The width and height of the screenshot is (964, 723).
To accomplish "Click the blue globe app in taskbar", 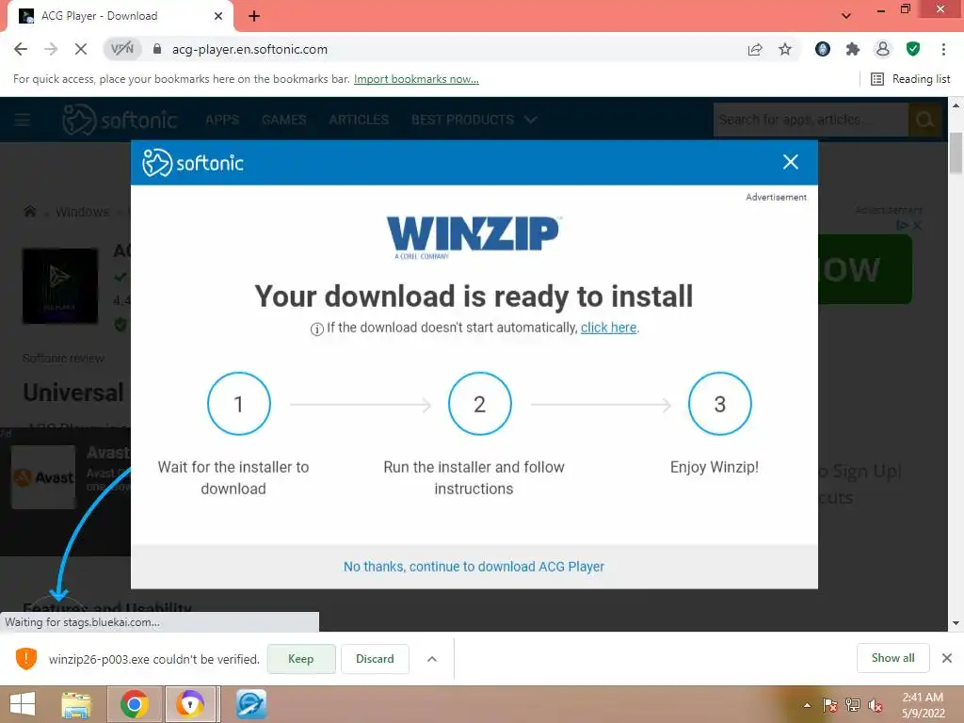I will pos(250,704).
